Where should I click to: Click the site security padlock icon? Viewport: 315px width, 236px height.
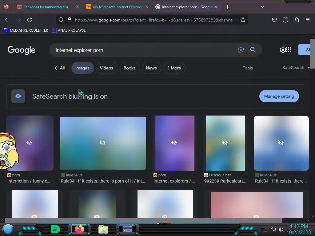click(x=70, y=20)
